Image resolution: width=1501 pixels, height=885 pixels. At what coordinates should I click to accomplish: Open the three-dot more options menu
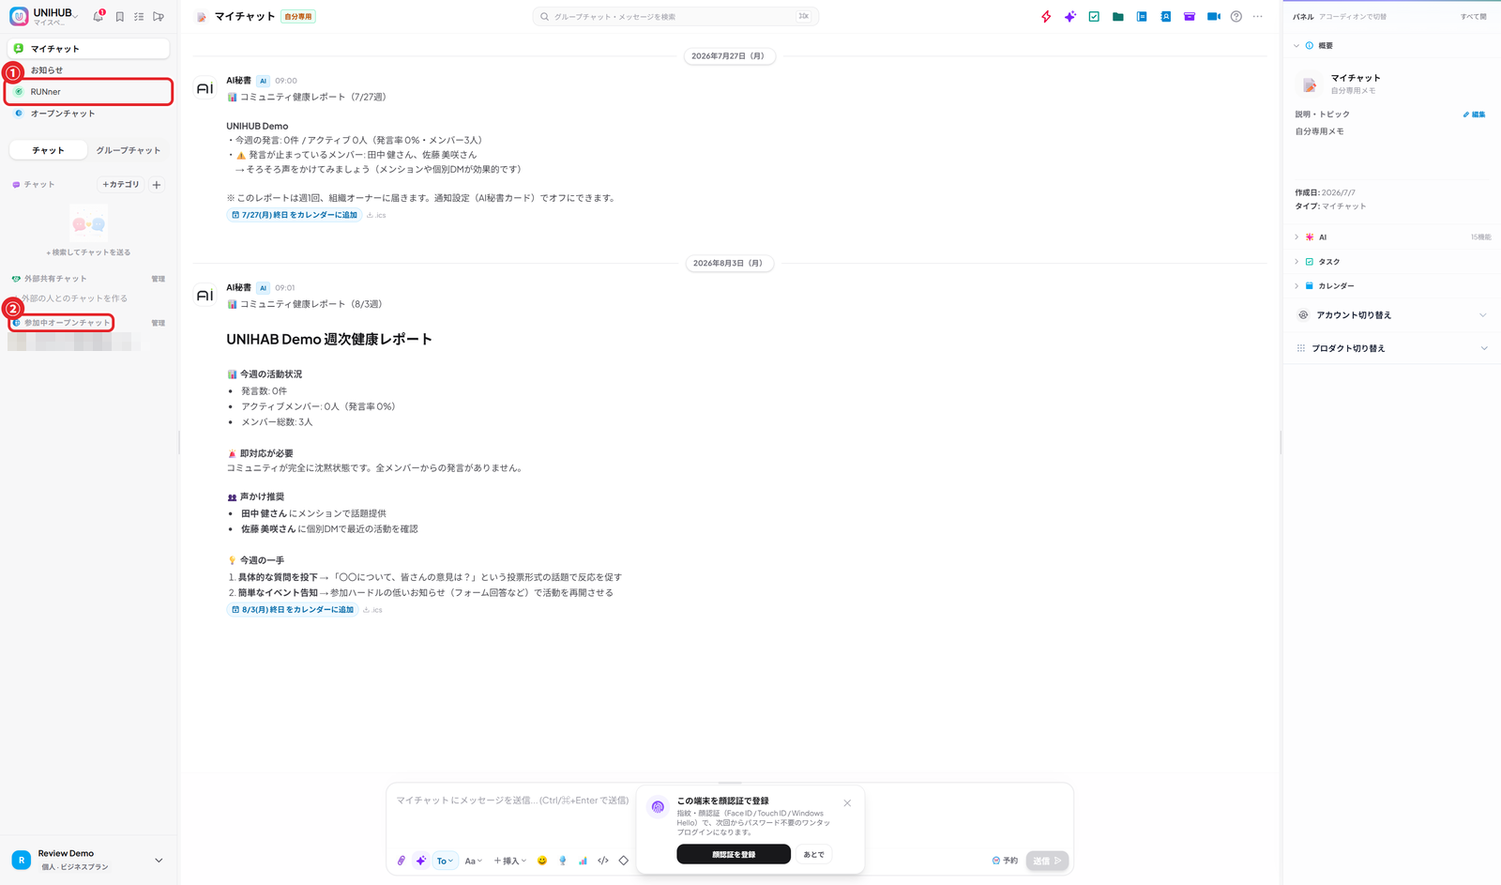click(x=1258, y=17)
